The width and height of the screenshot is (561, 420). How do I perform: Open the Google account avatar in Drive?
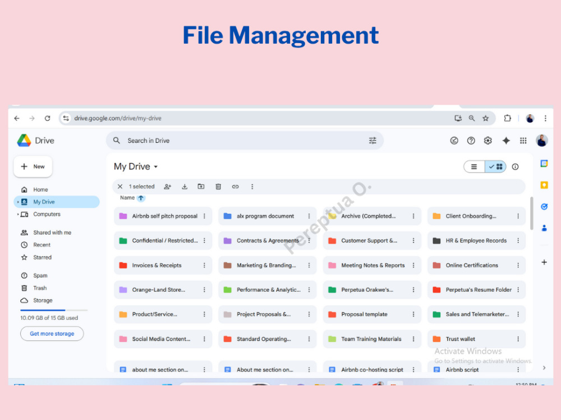(542, 141)
